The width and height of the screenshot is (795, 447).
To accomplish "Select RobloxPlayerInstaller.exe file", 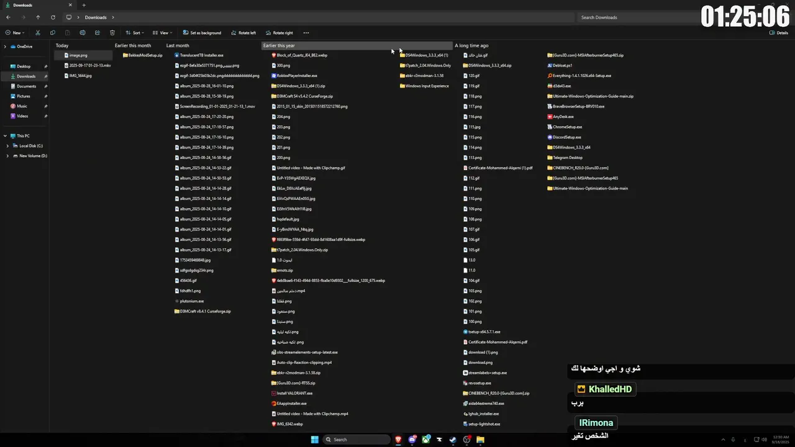I will (294, 76).
